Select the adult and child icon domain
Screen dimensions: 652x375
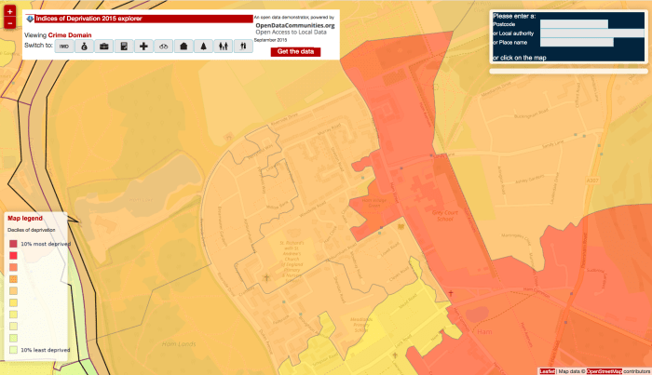tap(223, 46)
